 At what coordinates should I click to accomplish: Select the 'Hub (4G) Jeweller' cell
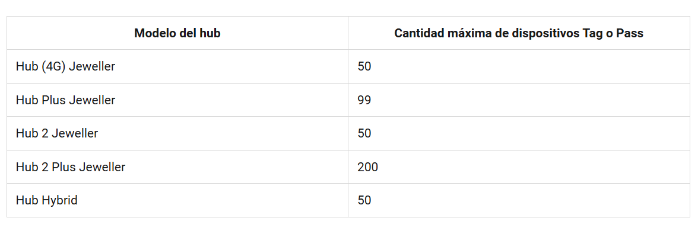click(65, 66)
